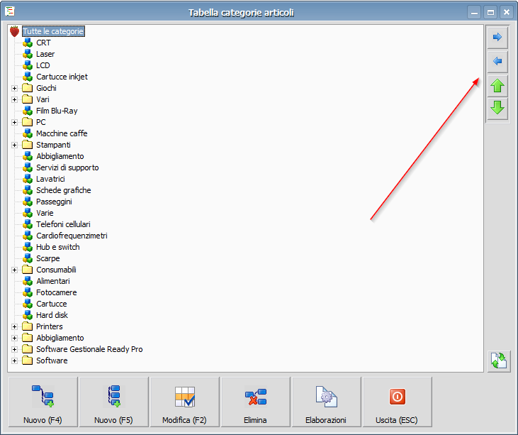
Task: Click the Uscita (ESC) button
Action: coord(397,402)
